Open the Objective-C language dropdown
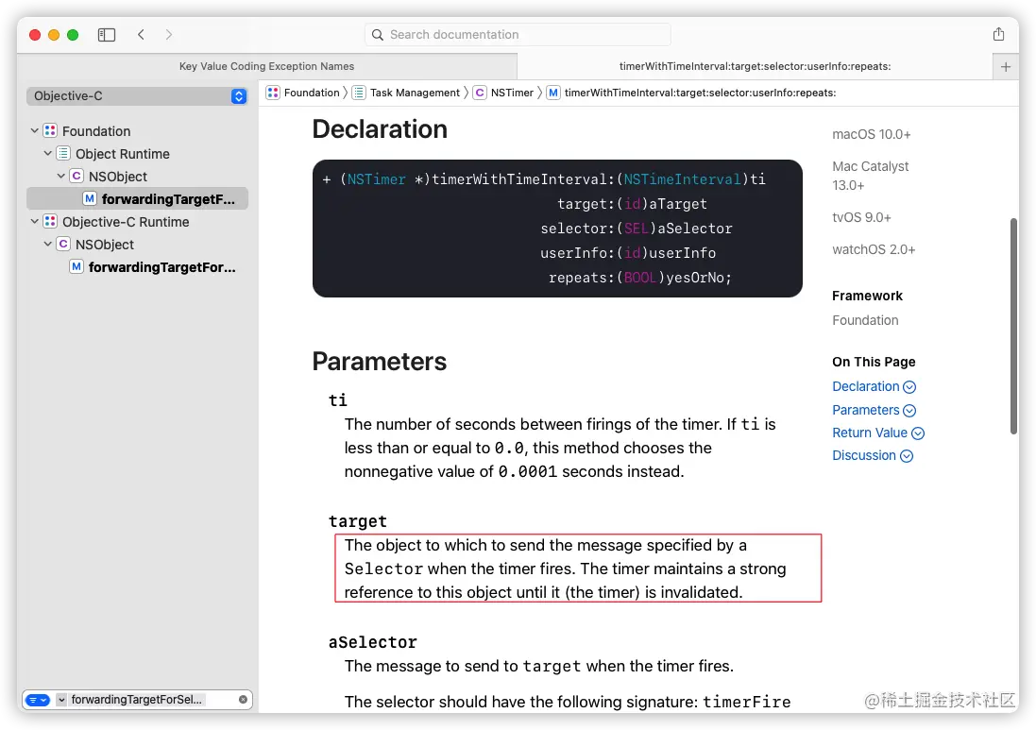Screen dimensions: 1036x730 [x=137, y=95]
